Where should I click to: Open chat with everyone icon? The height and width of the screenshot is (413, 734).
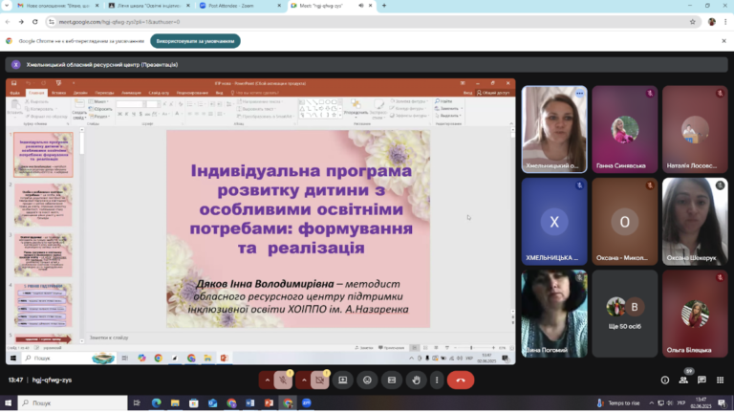pos(702,380)
